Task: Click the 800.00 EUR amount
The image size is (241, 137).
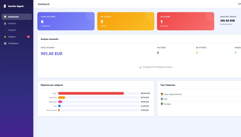Action: tap(145, 93)
